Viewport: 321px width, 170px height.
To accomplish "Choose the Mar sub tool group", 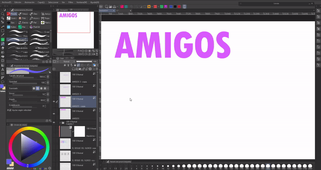I will 22,27.
